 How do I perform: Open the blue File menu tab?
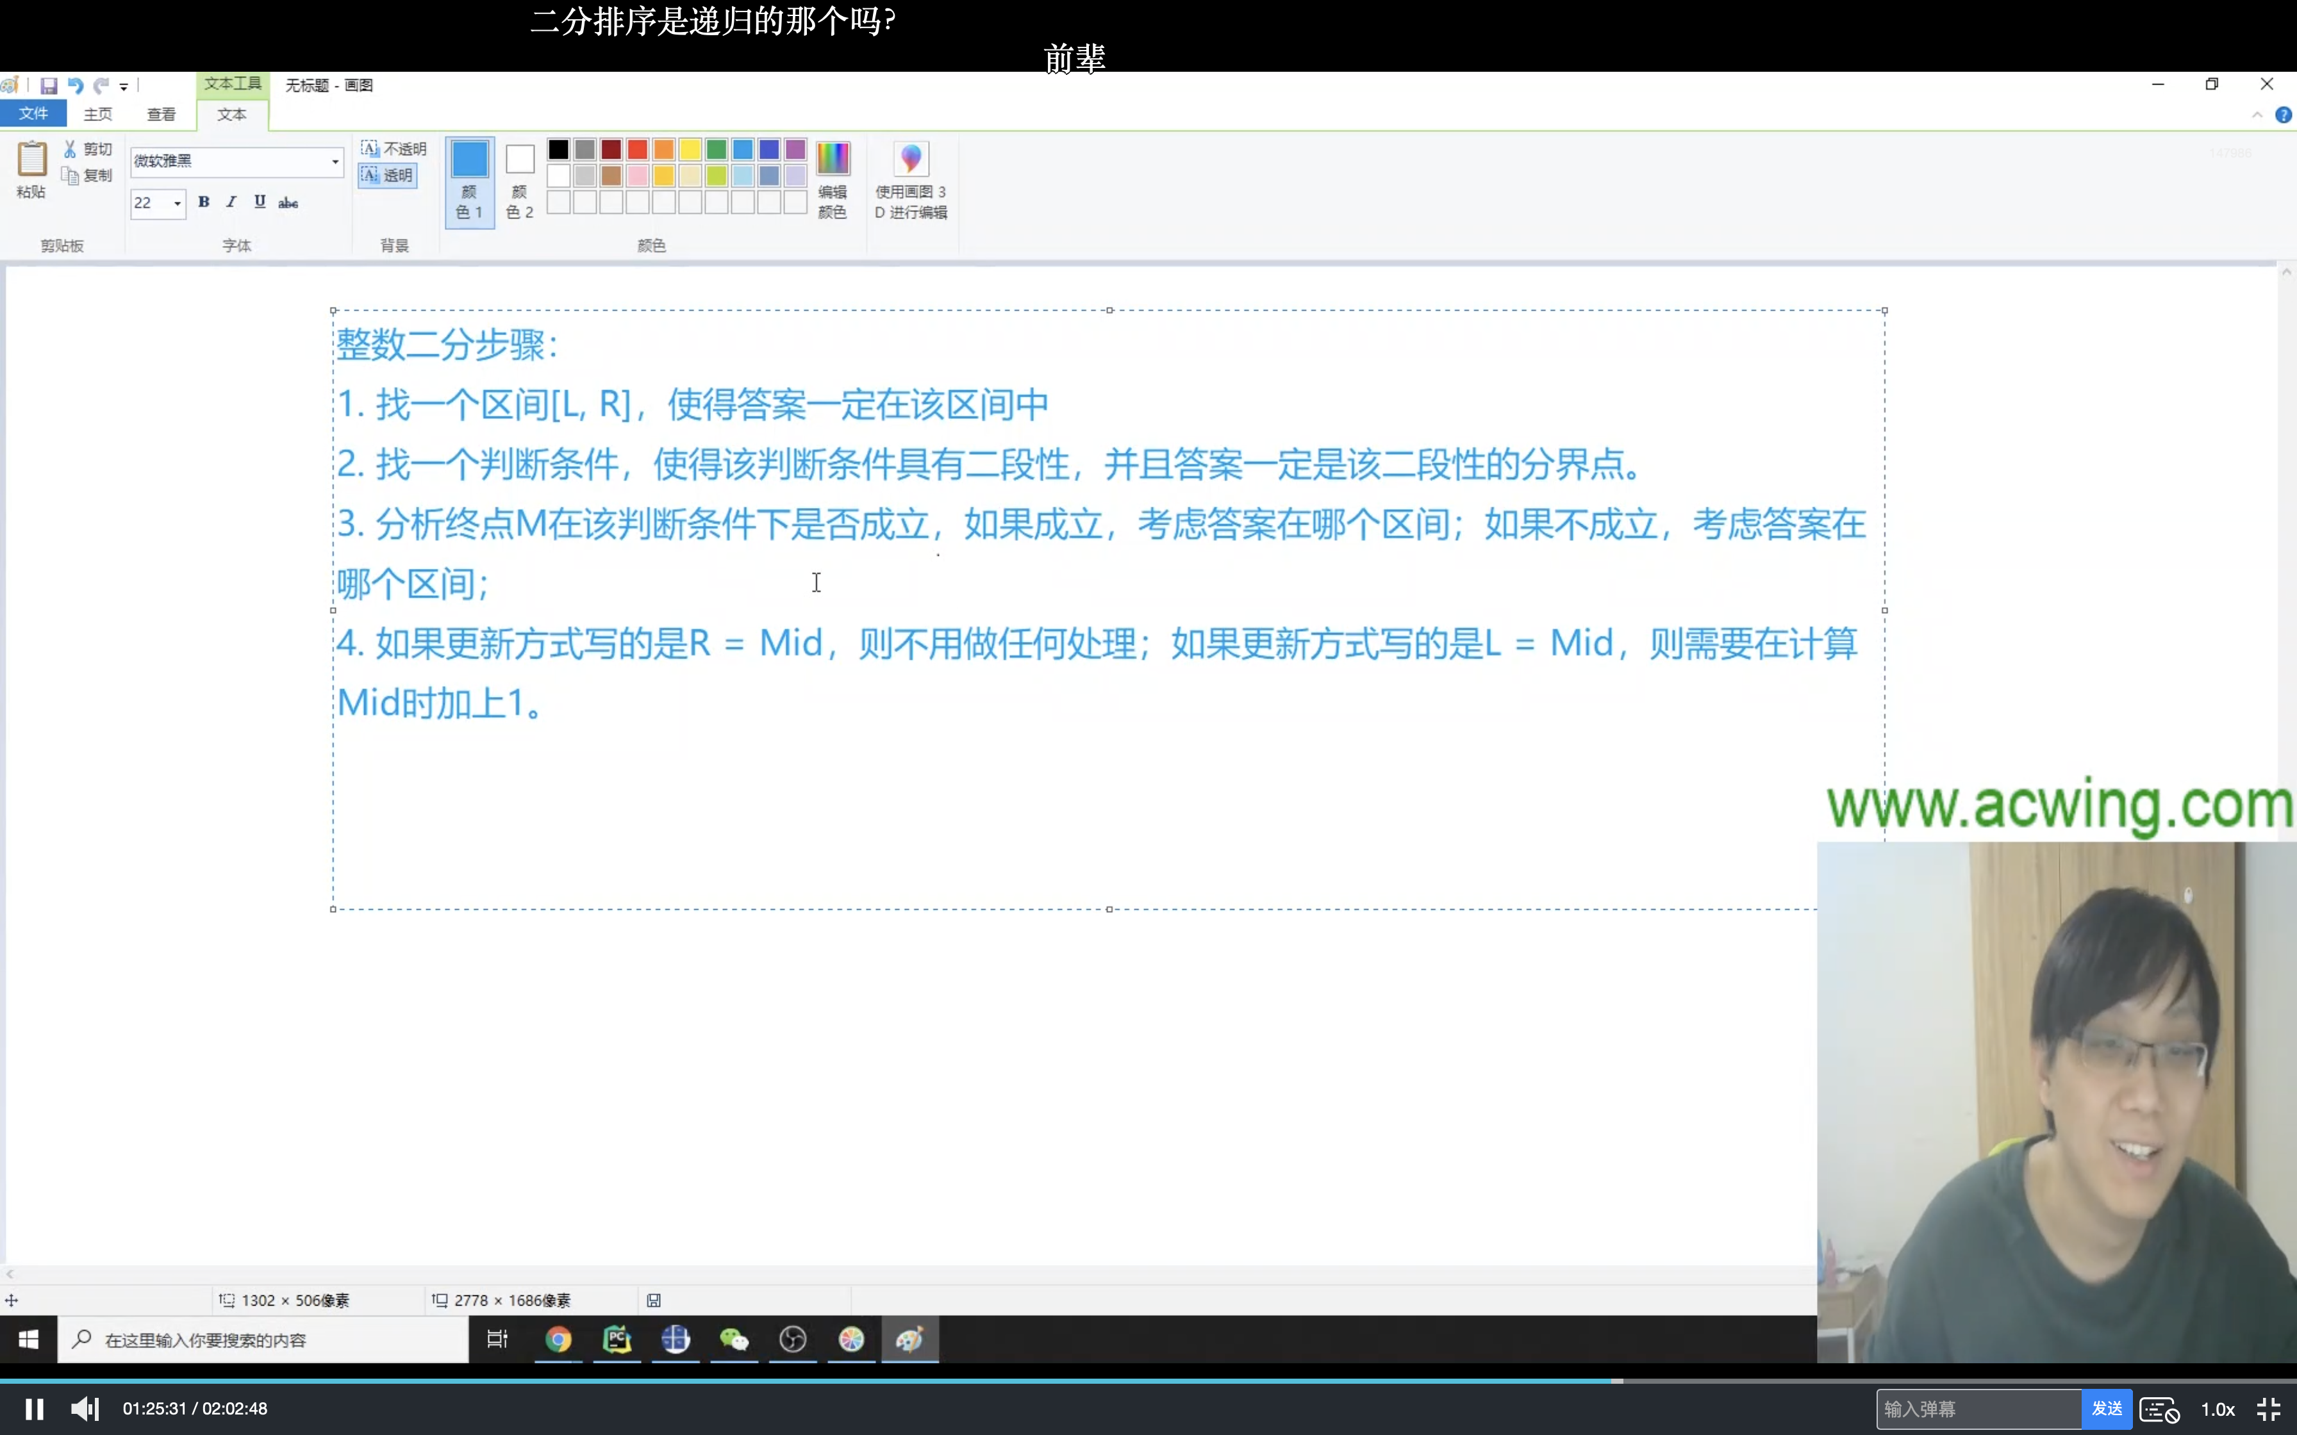[33, 114]
